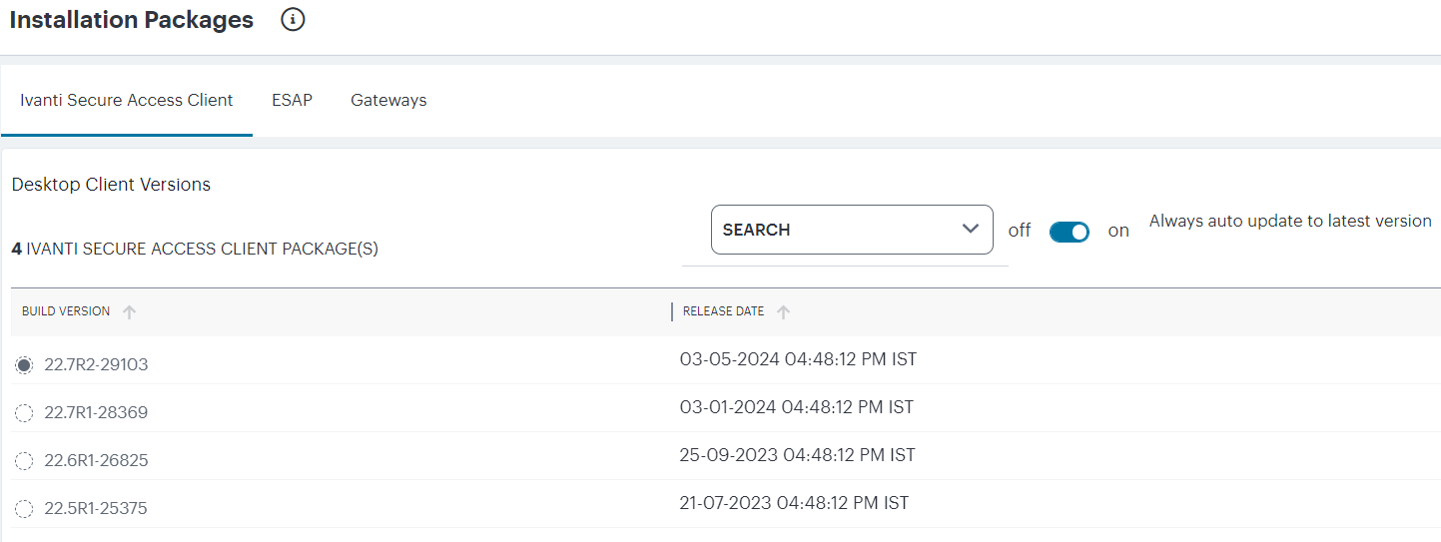Viewport: 1441px width, 542px height.
Task: Open the SEARCH dropdown
Action: (x=852, y=230)
